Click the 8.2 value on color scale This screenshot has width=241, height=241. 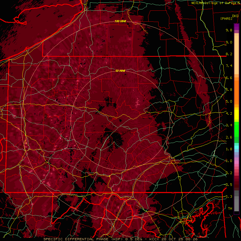point(229,54)
